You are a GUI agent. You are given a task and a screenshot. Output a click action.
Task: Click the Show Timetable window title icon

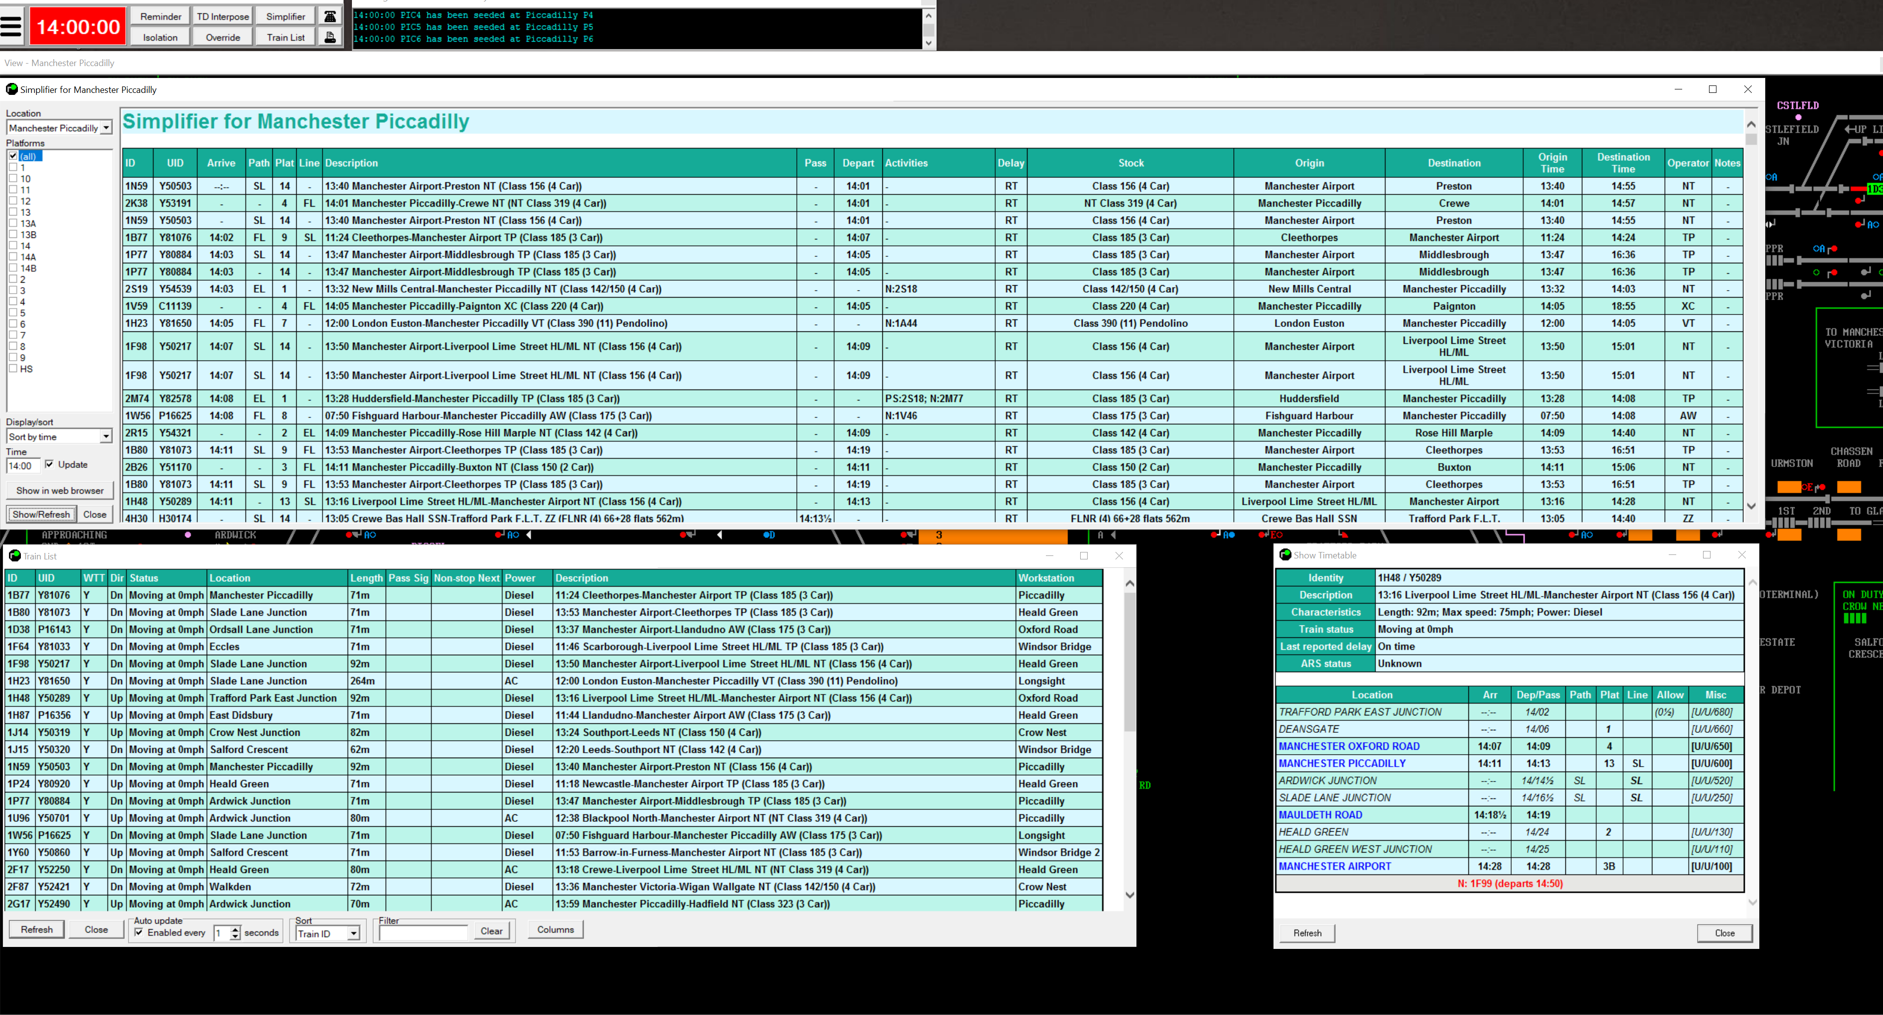pyautogui.click(x=1285, y=554)
